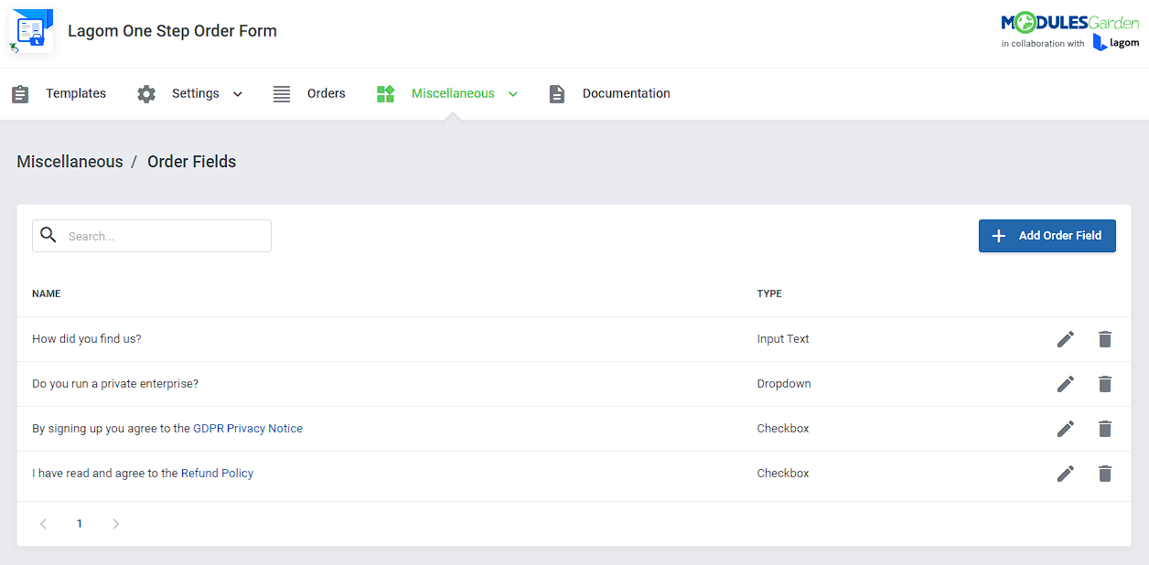Switch to the Templates section
Viewport: 1149px width, 565px height.
click(76, 92)
